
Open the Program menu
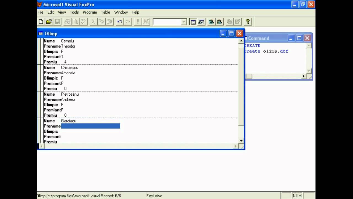(90, 12)
